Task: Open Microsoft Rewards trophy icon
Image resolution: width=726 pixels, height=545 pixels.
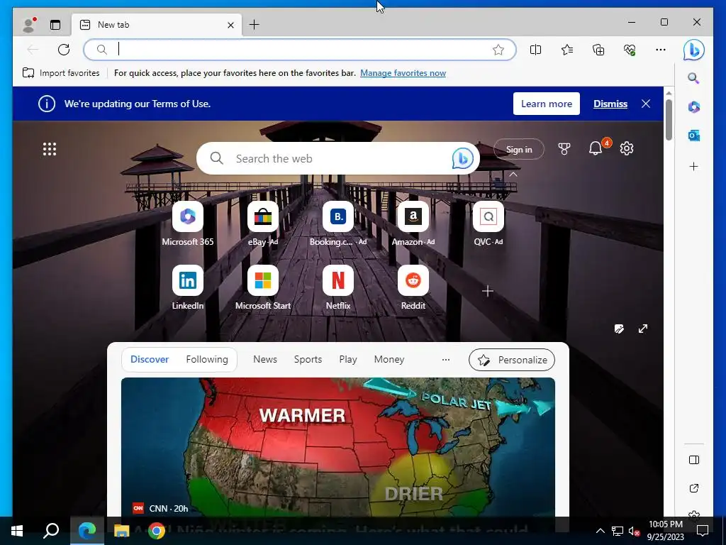Action: point(564,149)
